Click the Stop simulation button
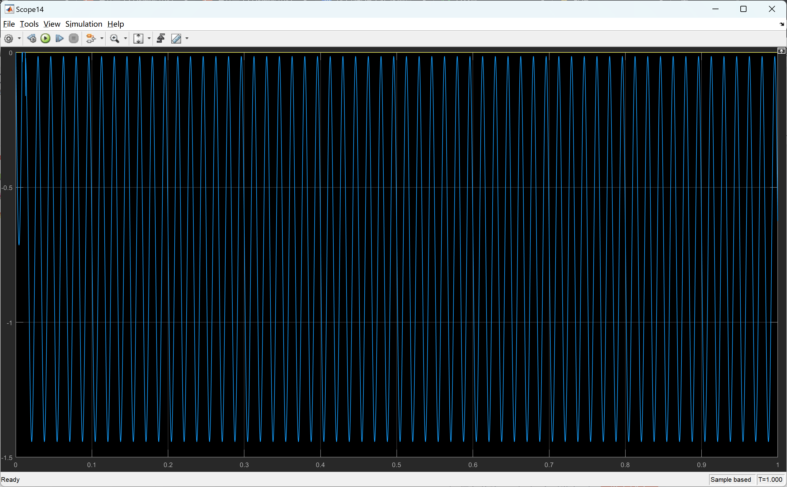 (x=74, y=39)
